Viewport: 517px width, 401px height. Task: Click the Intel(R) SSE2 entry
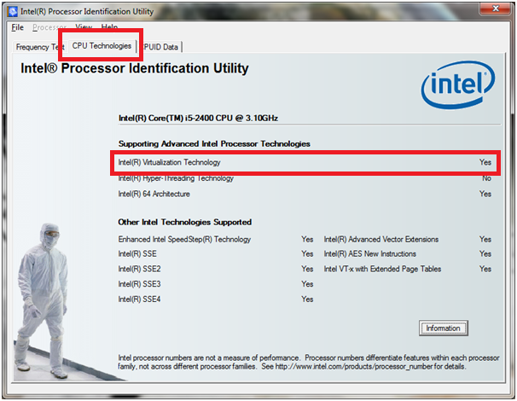pos(139,269)
